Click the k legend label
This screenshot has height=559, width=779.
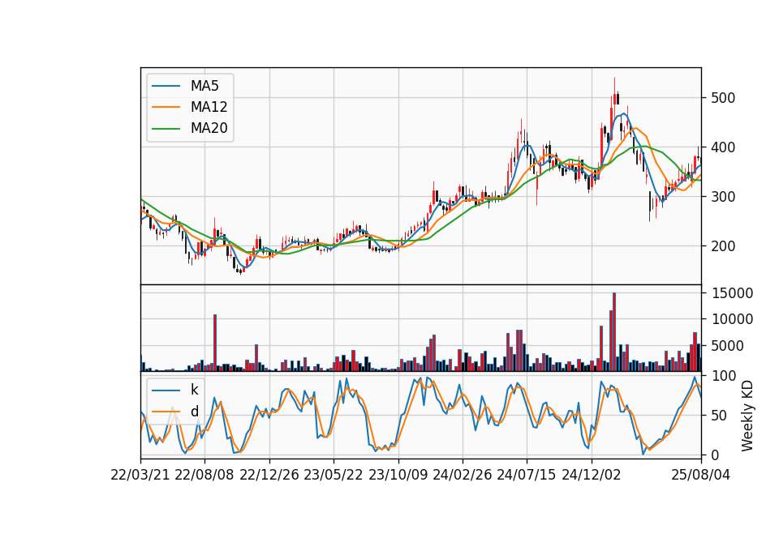pyautogui.click(x=194, y=390)
